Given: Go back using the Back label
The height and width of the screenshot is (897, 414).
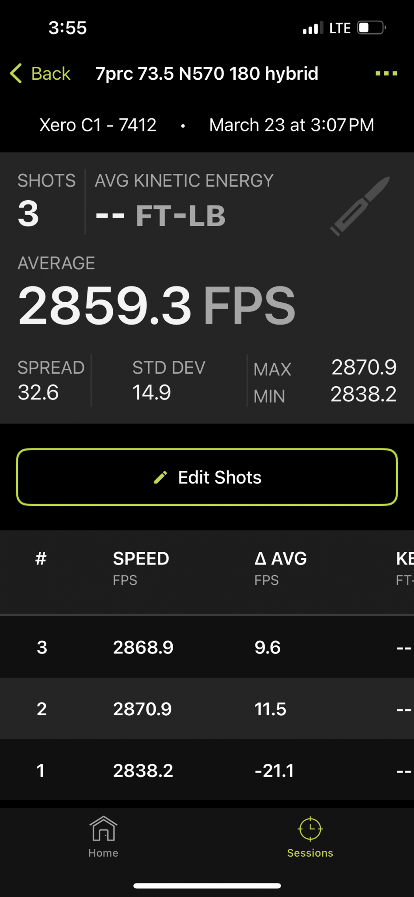Looking at the screenshot, I should pyautogui.click(x=51, y=74).
